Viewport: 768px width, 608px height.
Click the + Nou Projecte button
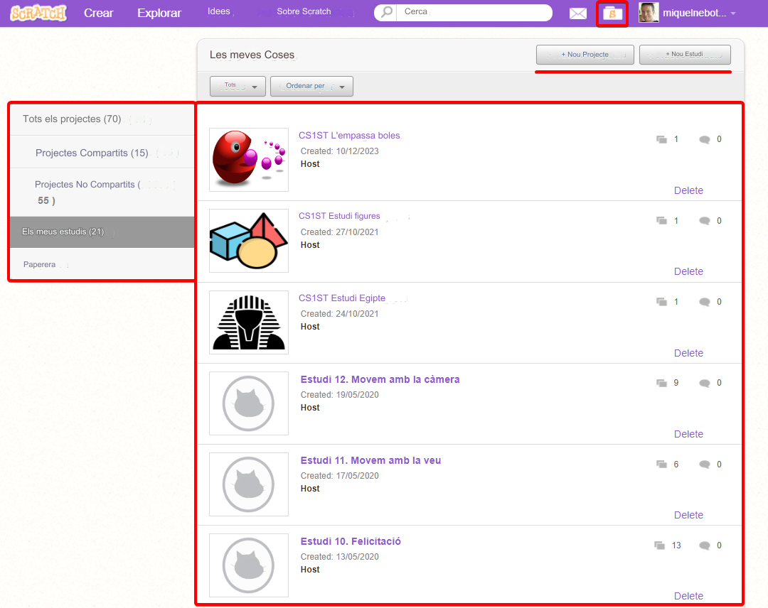click(585, 55)
